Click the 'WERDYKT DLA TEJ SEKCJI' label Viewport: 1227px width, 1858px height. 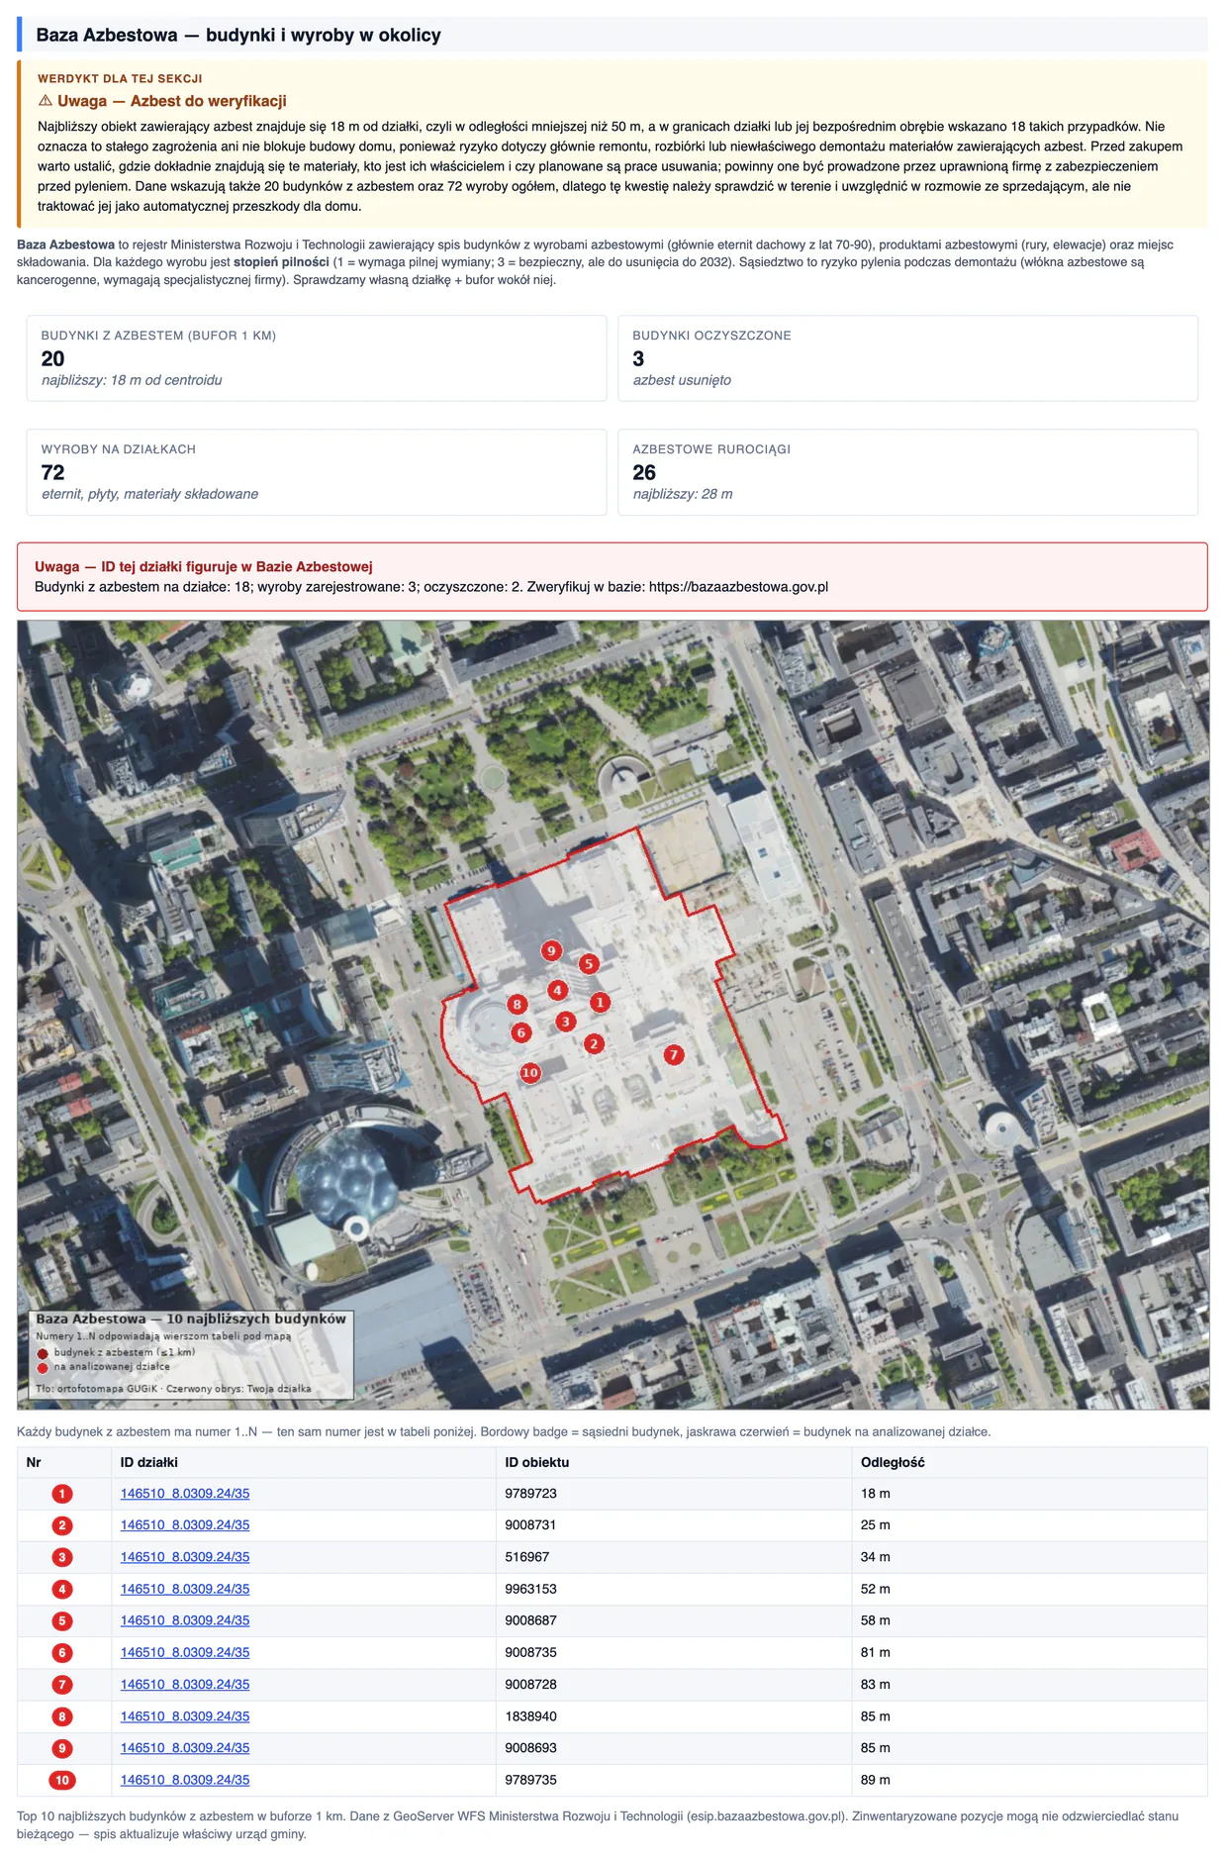(120, 78)
